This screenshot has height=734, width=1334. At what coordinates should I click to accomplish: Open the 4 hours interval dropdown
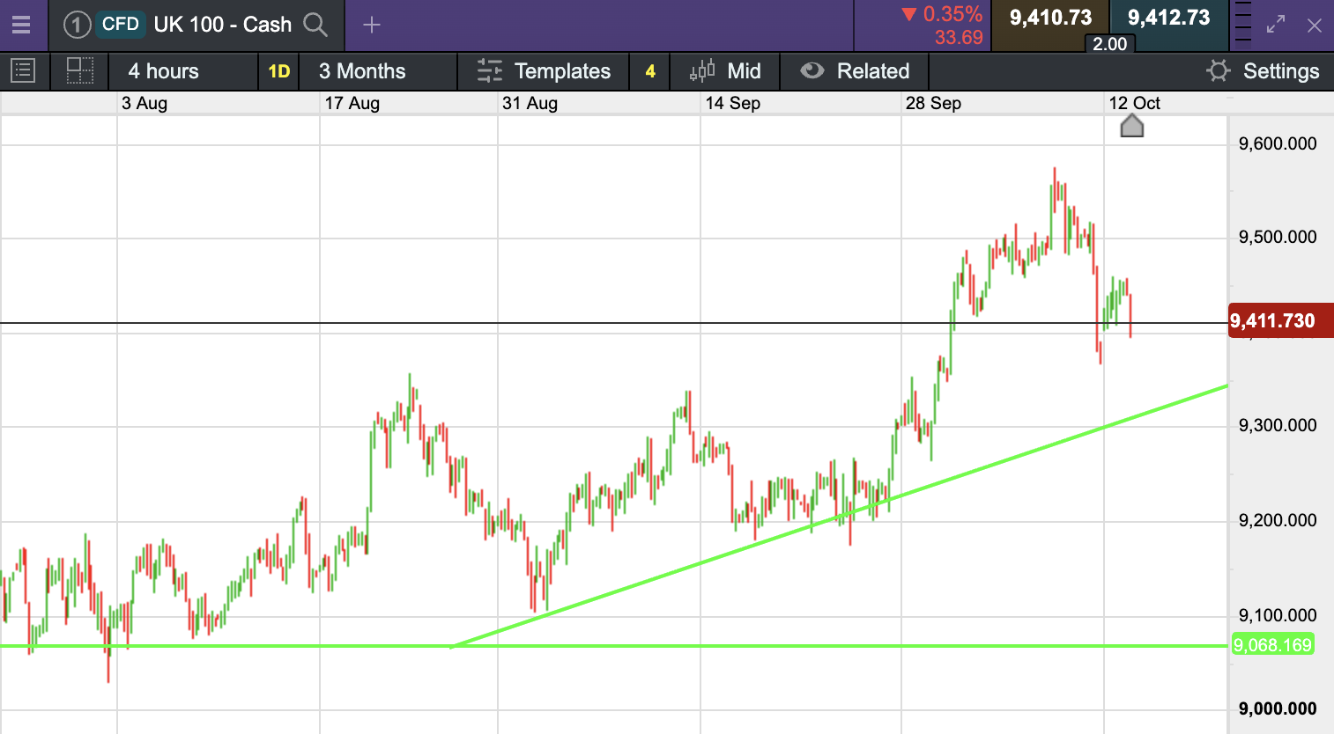coord(164,71)
